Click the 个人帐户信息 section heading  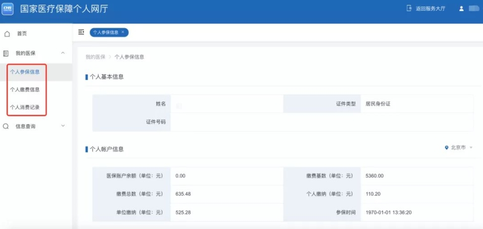(107, 149)
